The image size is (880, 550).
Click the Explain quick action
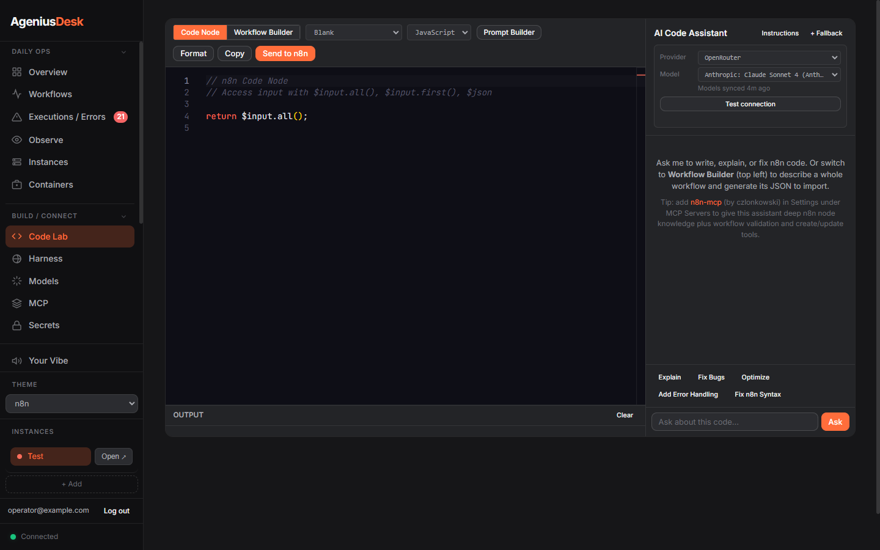click(670, 377)
